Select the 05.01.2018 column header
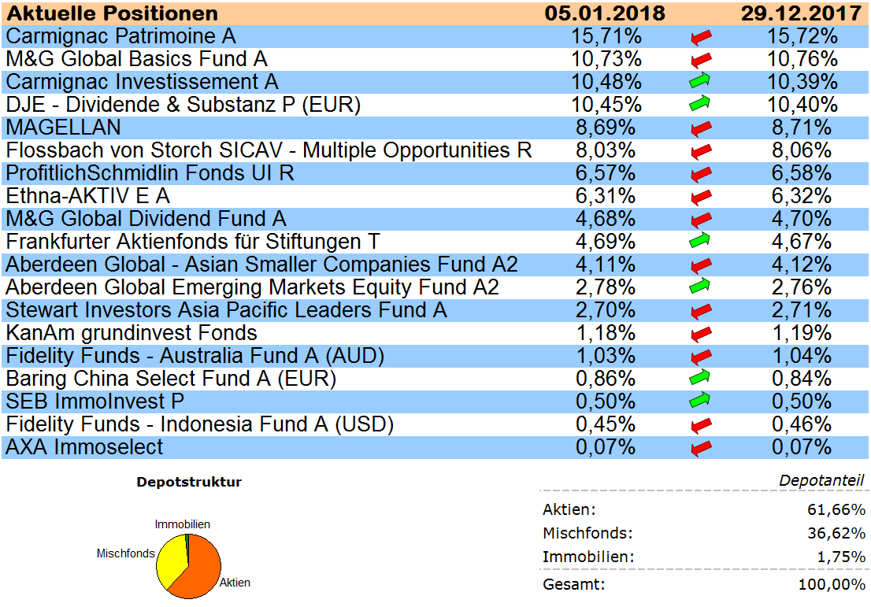The width and height of the screenshot is (871, 607). tap(605, 13)
